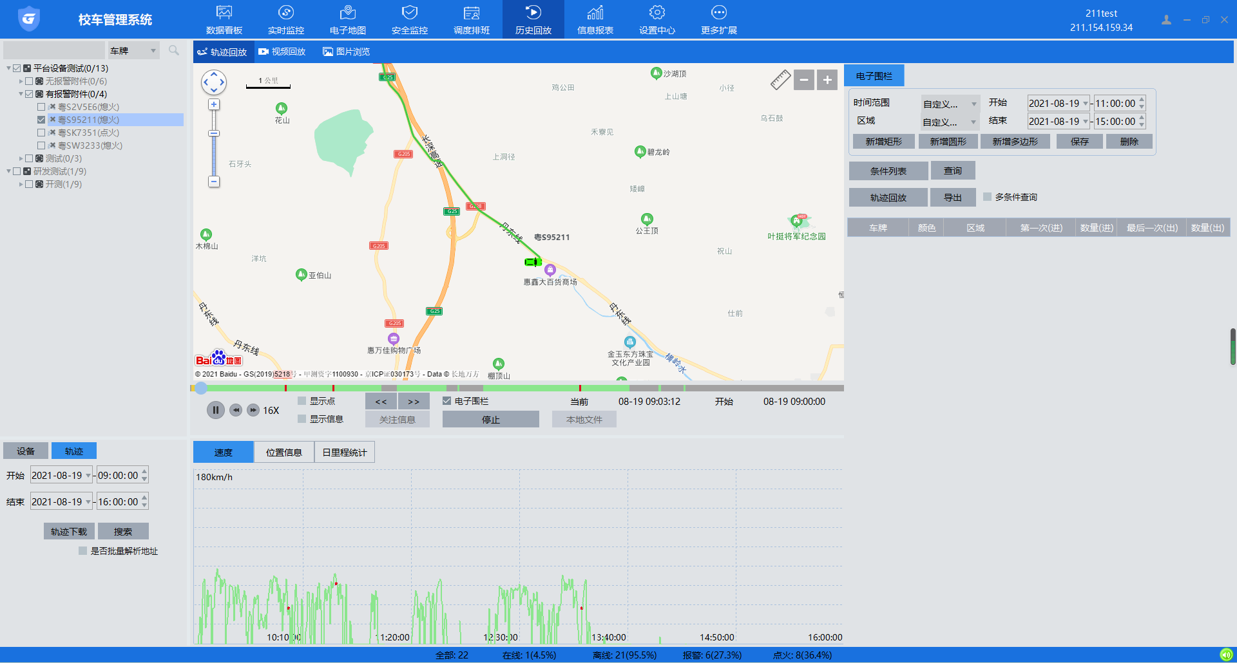The height and width of the screenshot is (663, 1237).
Task: Increase the fence end time stepper
Action: click(1142, 118)
